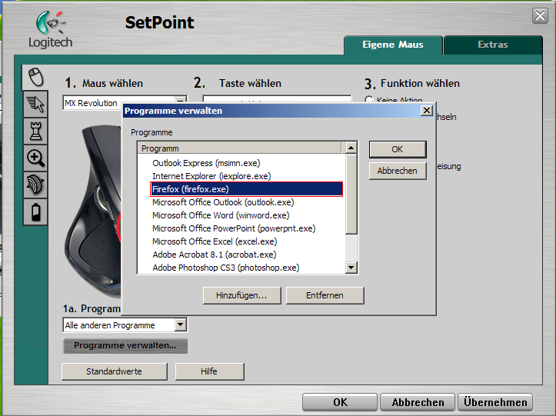Open the MX Revolution mouse dropdown
556x416 pixels.
pyautogui.click(x=181, y=102)
